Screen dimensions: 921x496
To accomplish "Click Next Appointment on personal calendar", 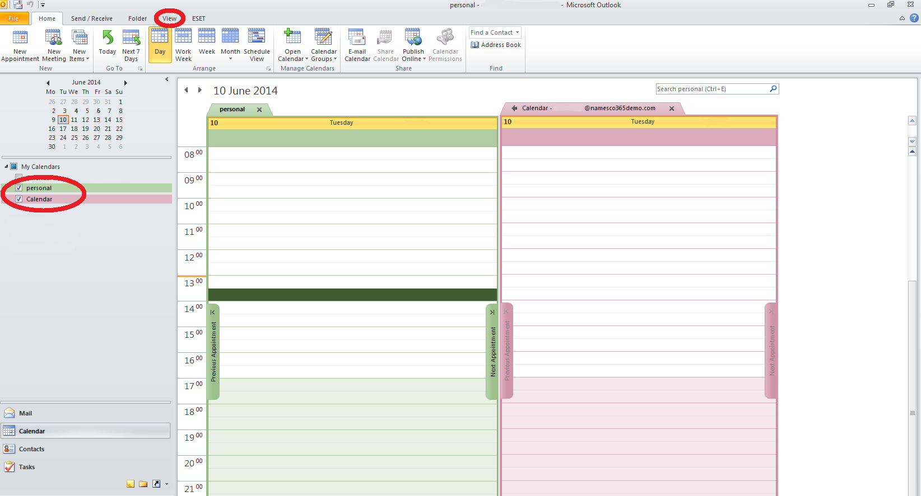I will pyautogui.click(x=492, y=352).
